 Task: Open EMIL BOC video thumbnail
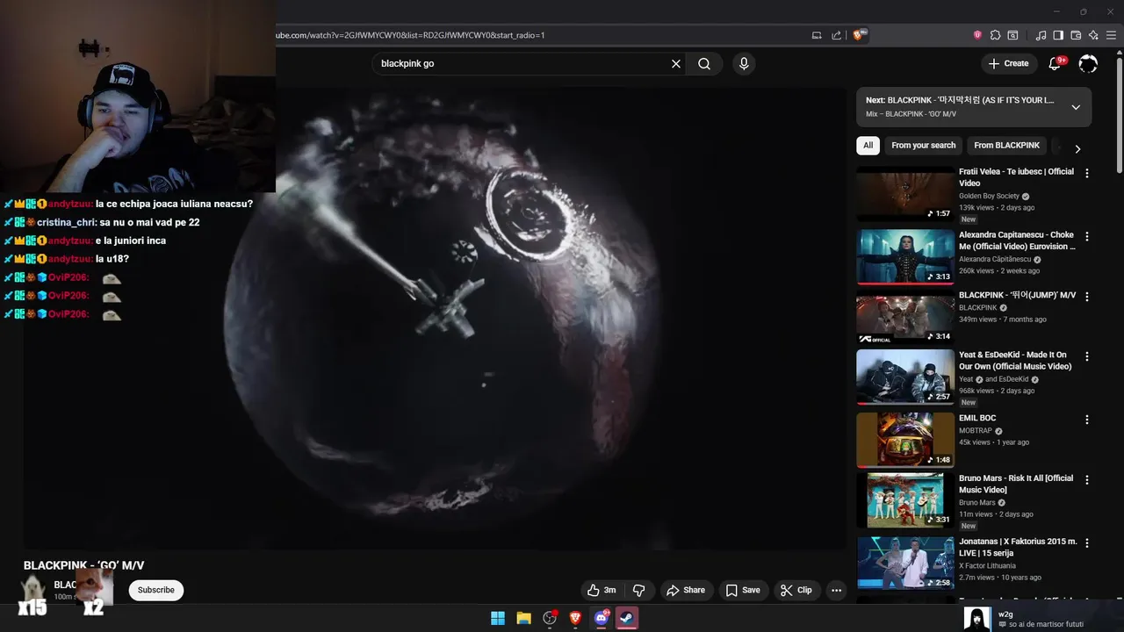(x=905, y=440)
